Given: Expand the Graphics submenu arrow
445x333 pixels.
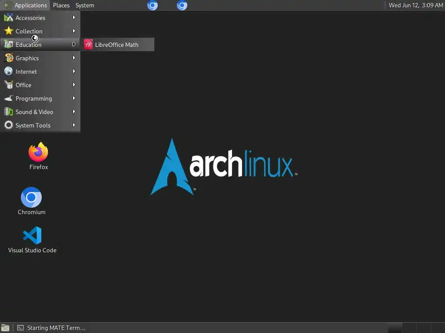Looking at the screenshot, I should [x=74, y=58].
